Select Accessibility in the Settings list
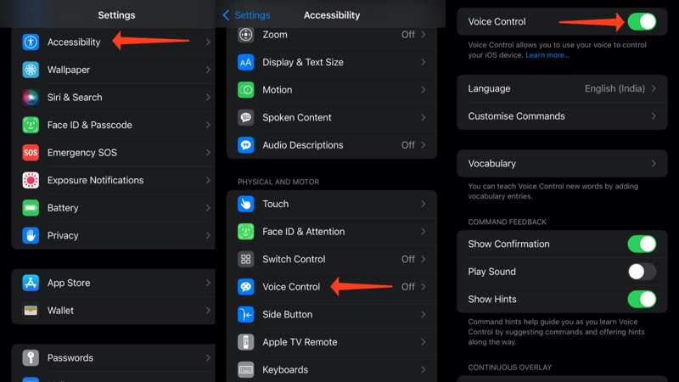The width and height of the screenshot is (679, 382). point(114,42)
